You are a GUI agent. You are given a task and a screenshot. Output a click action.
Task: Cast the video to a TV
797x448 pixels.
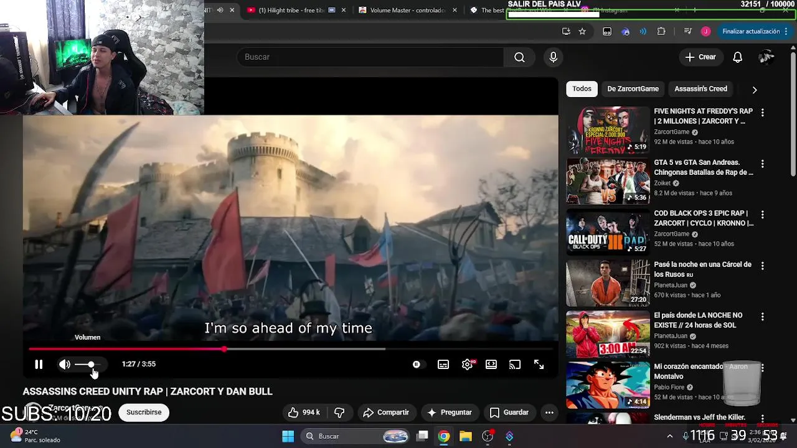pyautogui.click(x=515, y=365)
